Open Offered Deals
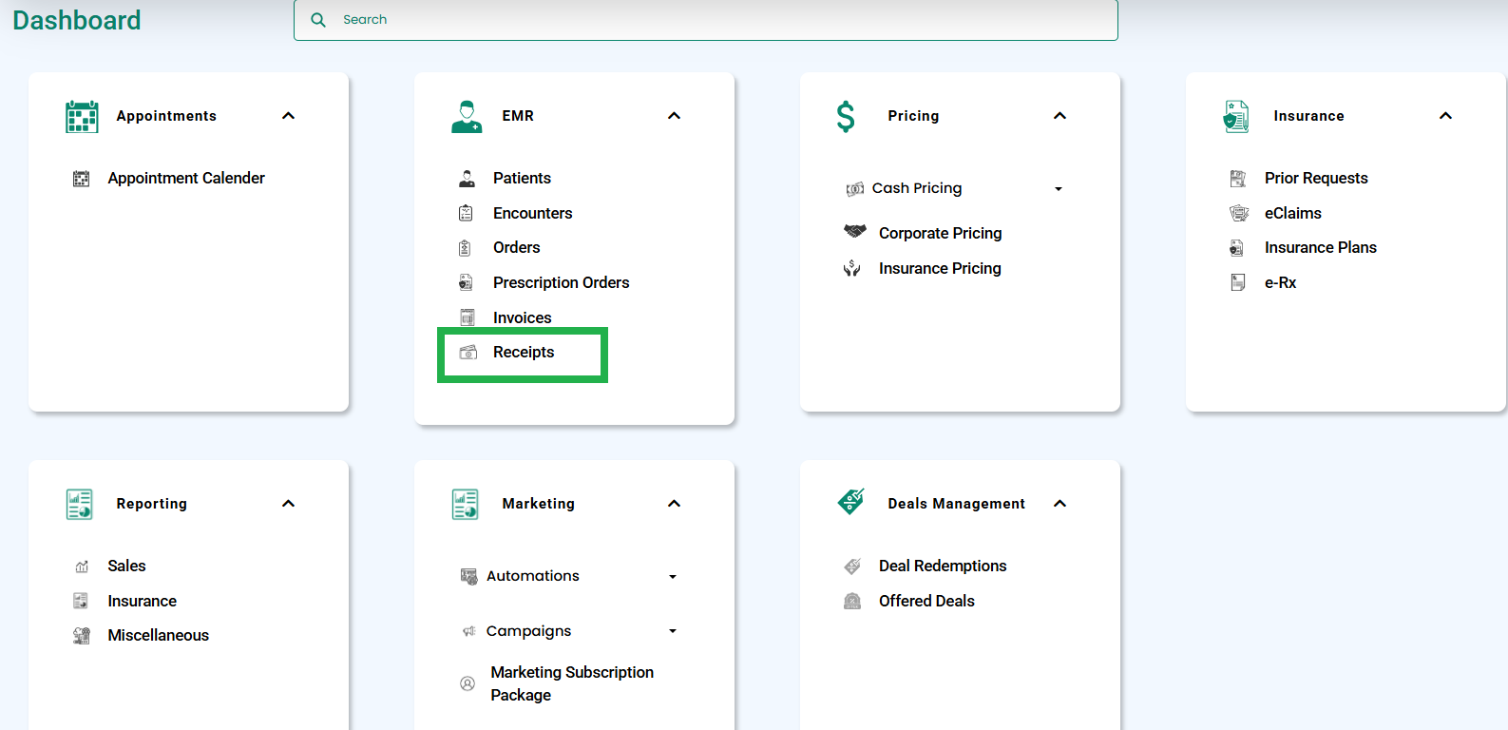The height and width of the screenshot is (730, 1508). [926, 601]
